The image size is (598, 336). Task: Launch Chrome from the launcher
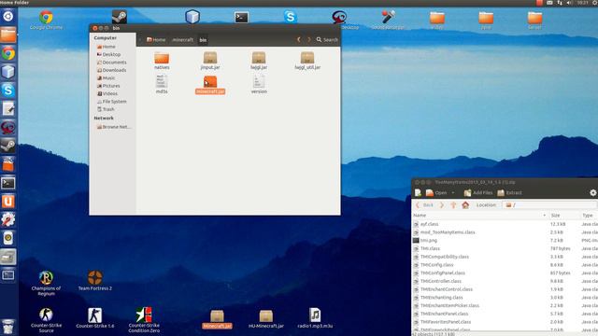8,53
